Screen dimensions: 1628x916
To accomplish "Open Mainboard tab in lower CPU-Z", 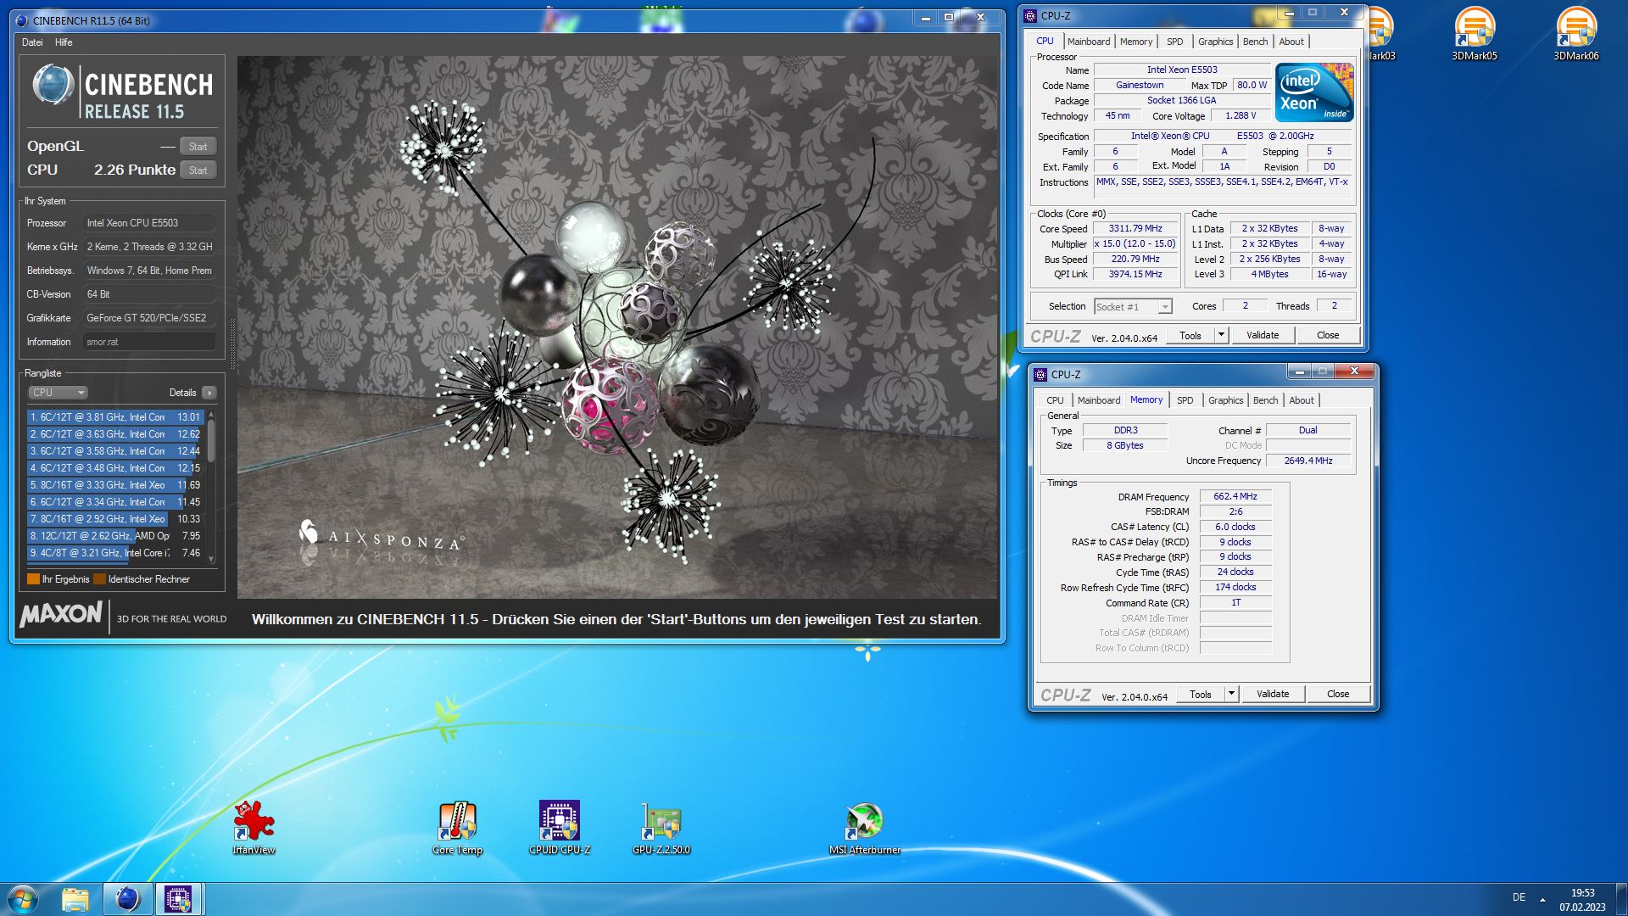I will tap(1099, 400).
